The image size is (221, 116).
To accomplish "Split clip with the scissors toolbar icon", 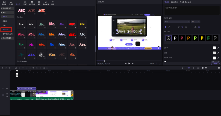I will (16, 68).
